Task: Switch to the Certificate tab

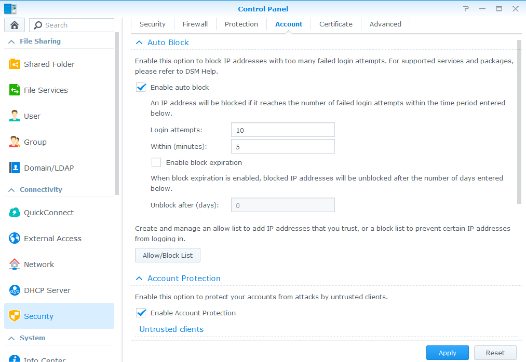Action: pyautogui.click(x=336, y=24)
